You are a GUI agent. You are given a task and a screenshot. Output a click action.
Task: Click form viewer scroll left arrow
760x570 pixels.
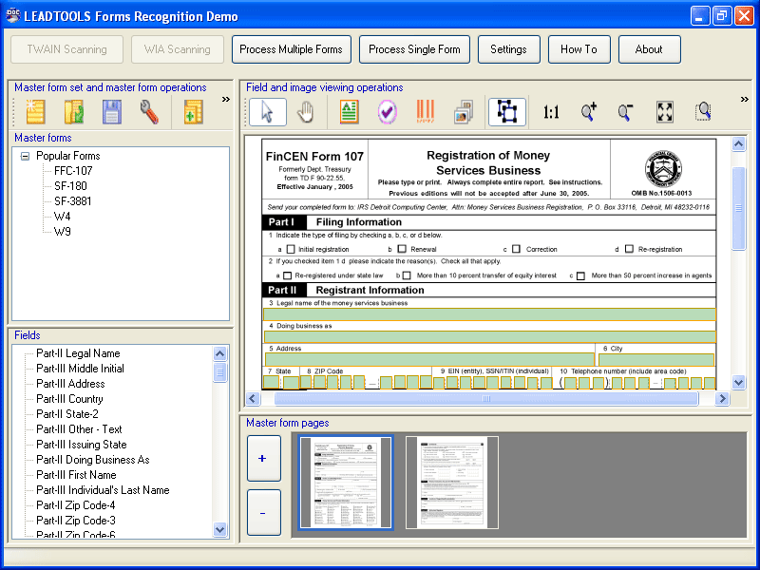coord(253,398)
